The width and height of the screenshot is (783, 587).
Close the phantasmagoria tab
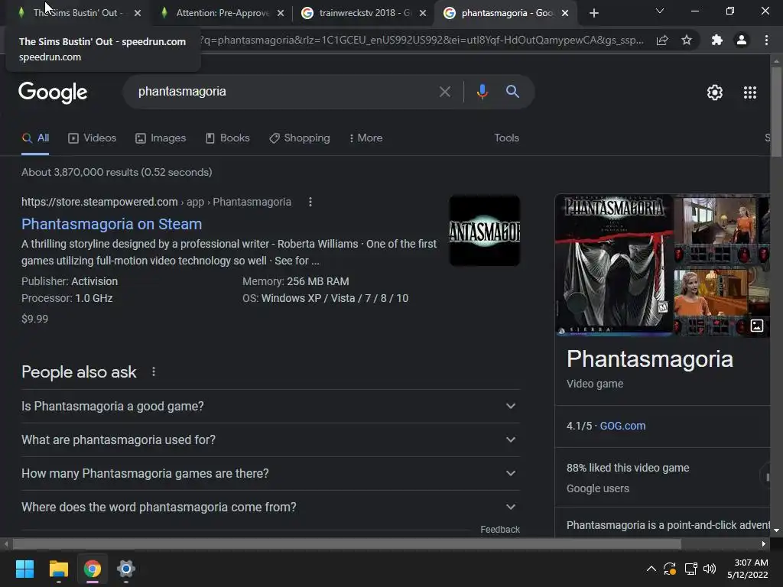click(x=565, y=13)
